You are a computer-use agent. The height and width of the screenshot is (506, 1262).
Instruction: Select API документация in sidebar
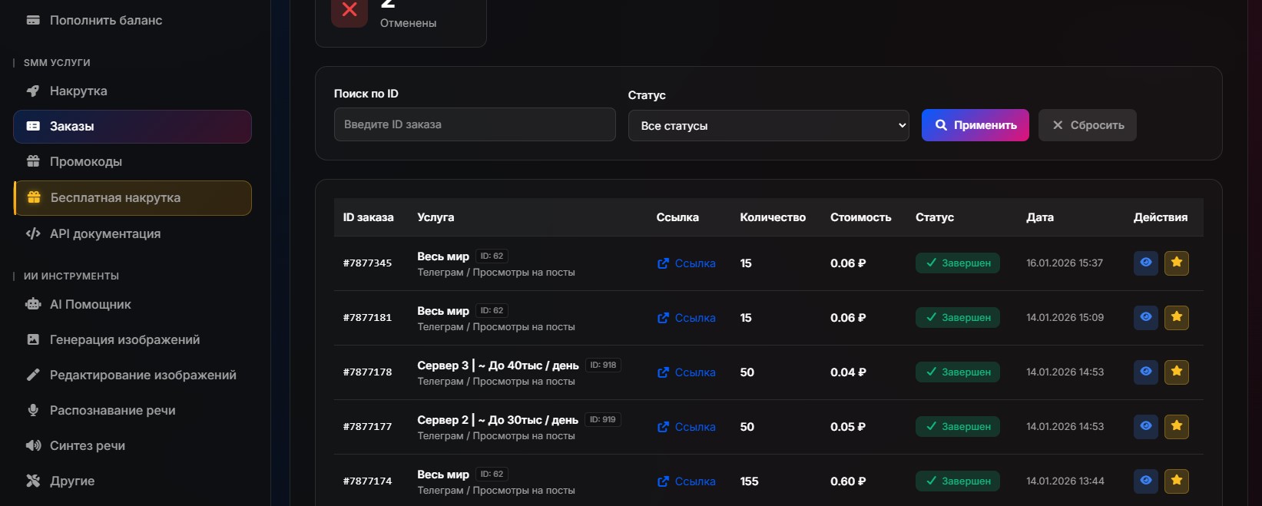[x=104, y=234]
